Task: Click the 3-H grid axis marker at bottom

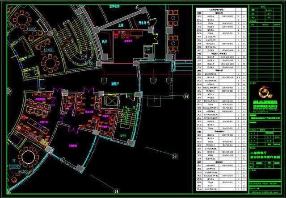Action: tap(115, 191)
